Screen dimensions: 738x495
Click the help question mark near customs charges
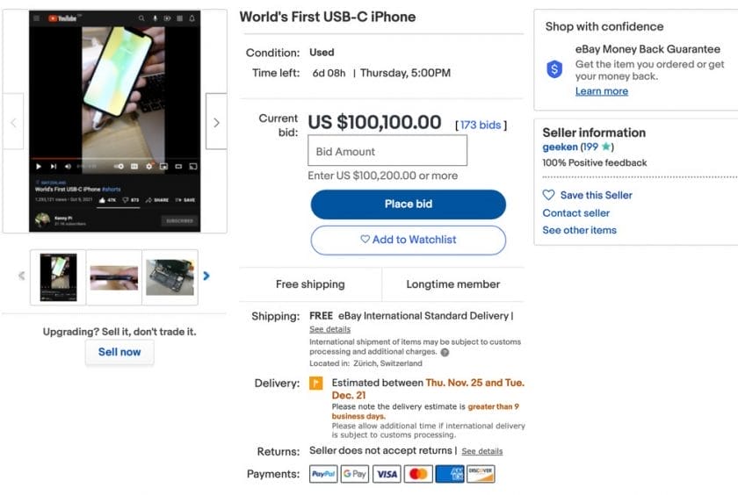tap(445, 352)
